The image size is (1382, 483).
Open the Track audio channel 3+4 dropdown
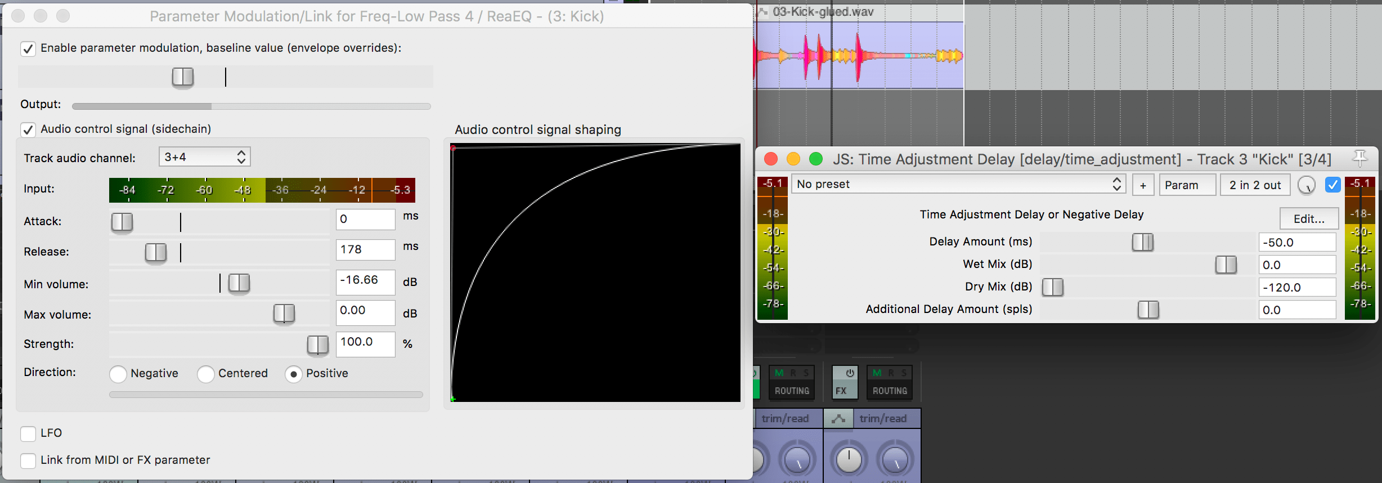click(x=205, y=157)
